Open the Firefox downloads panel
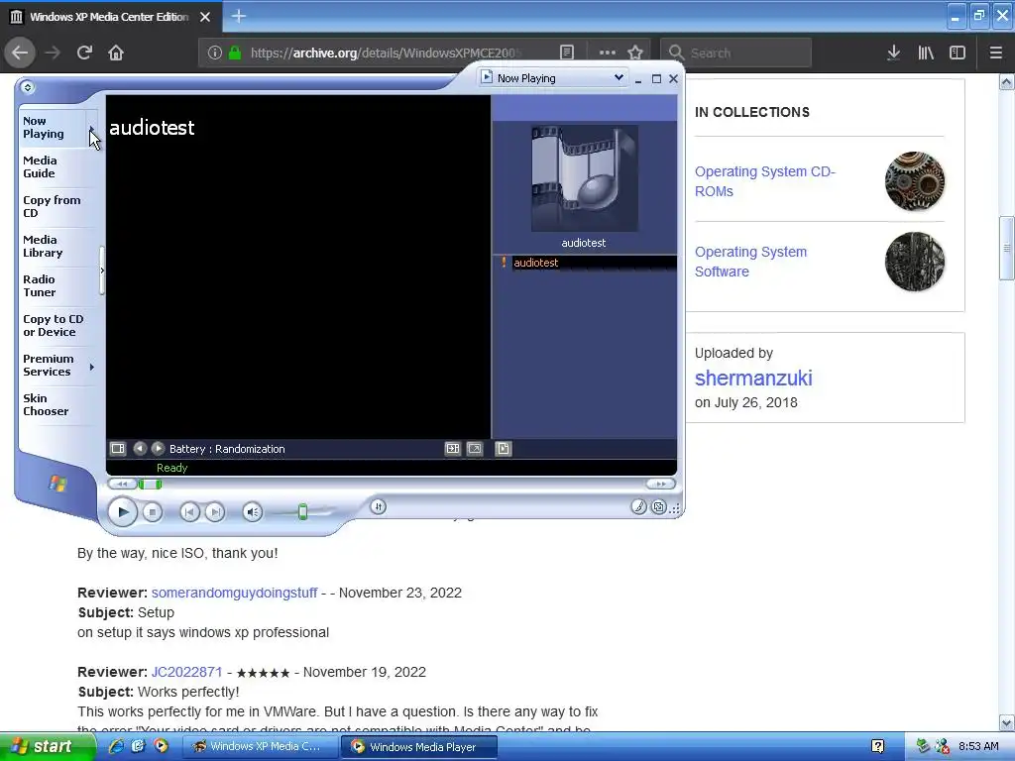This screenshot has height=761, width=1015. 893,53
